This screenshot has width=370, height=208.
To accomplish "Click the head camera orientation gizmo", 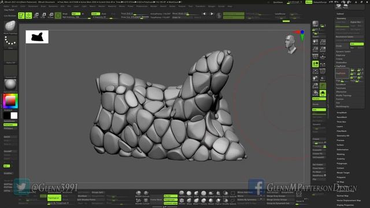I will [x=290, y=44].
